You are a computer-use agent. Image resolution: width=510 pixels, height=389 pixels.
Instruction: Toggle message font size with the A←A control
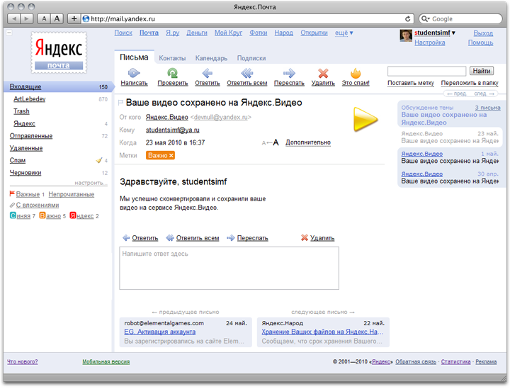[x=271, y=142]
